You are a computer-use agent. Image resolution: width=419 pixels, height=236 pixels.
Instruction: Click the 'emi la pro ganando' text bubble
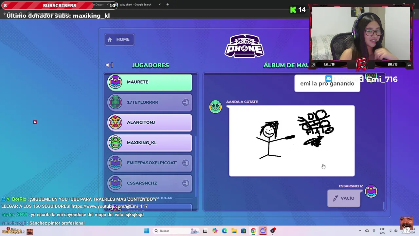(x=327, y=83)
